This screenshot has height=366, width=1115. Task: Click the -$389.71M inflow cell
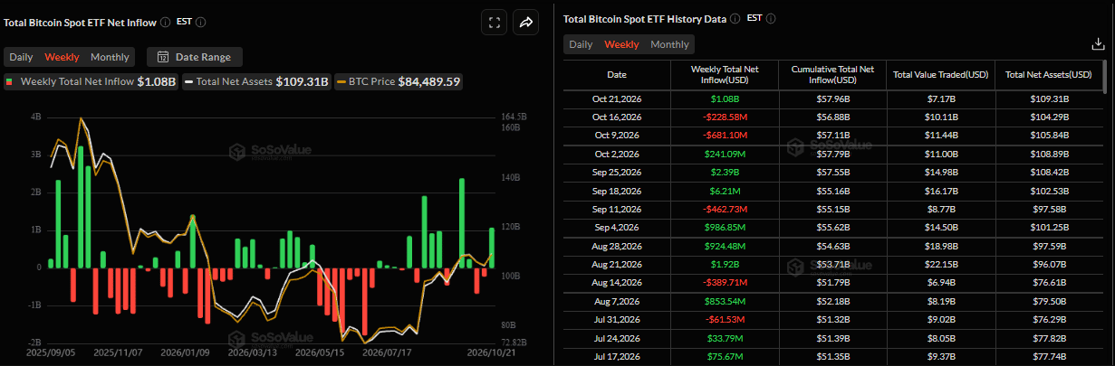click(724, 282)
